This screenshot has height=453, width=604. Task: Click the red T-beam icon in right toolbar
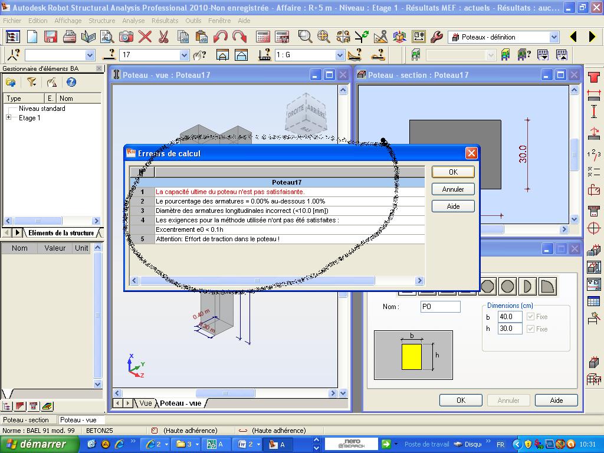(593, 77)
